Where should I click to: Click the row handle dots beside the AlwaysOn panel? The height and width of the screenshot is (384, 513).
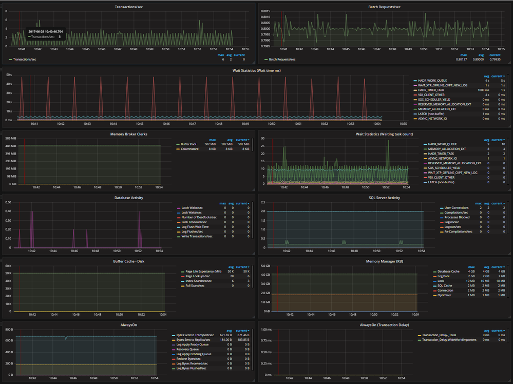tap(2, 324)
